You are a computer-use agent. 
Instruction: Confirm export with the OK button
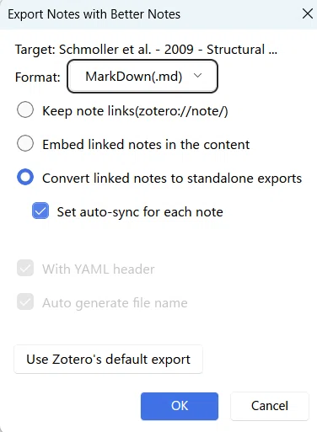point(180,406)
